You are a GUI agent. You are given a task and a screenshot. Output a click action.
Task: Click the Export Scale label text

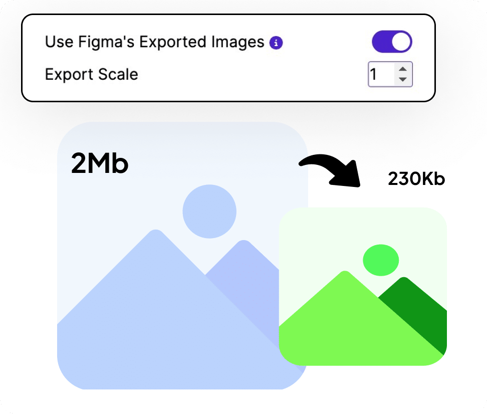[91, 74]
